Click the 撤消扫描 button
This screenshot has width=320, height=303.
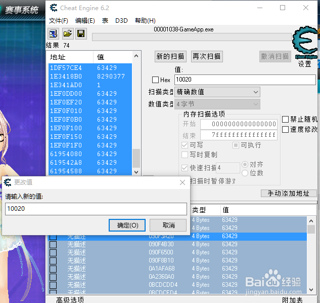(275, 56)
